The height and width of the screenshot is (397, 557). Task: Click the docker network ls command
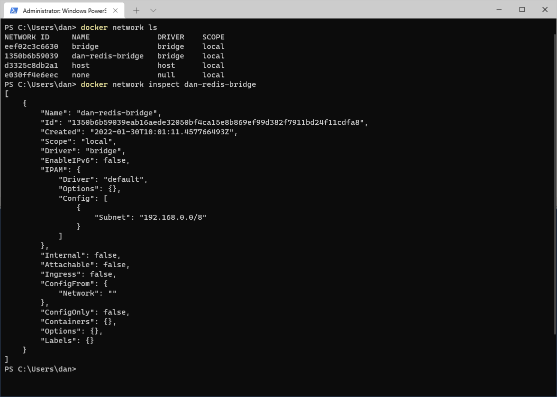[x=119, y=27]
